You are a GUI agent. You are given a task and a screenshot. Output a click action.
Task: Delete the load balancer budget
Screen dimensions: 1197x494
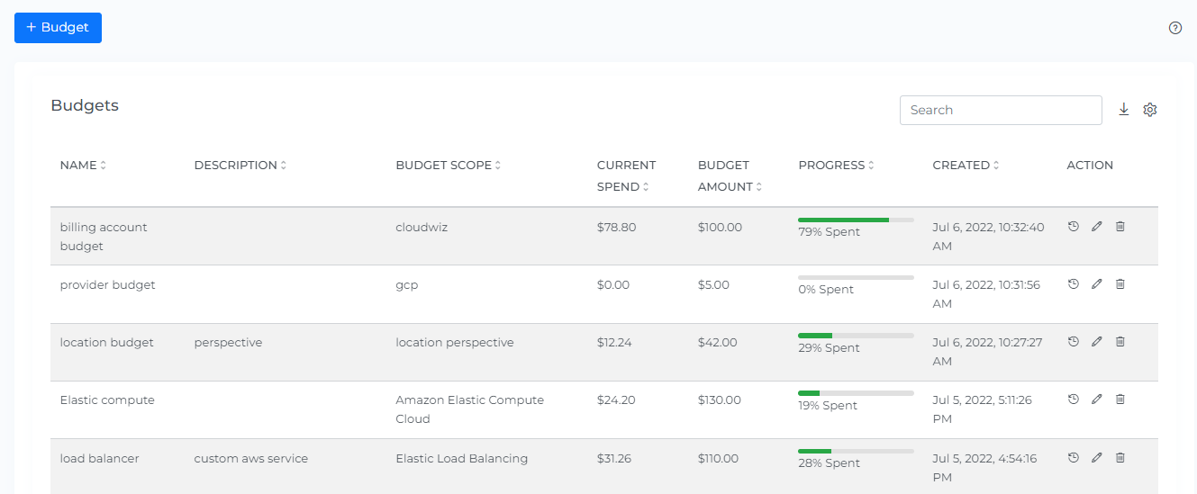[x=1120, y=458]
